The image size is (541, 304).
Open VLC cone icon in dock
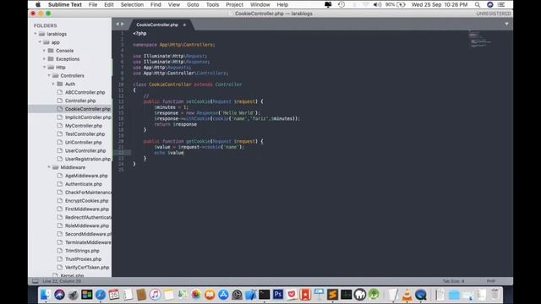pos(407,295)
